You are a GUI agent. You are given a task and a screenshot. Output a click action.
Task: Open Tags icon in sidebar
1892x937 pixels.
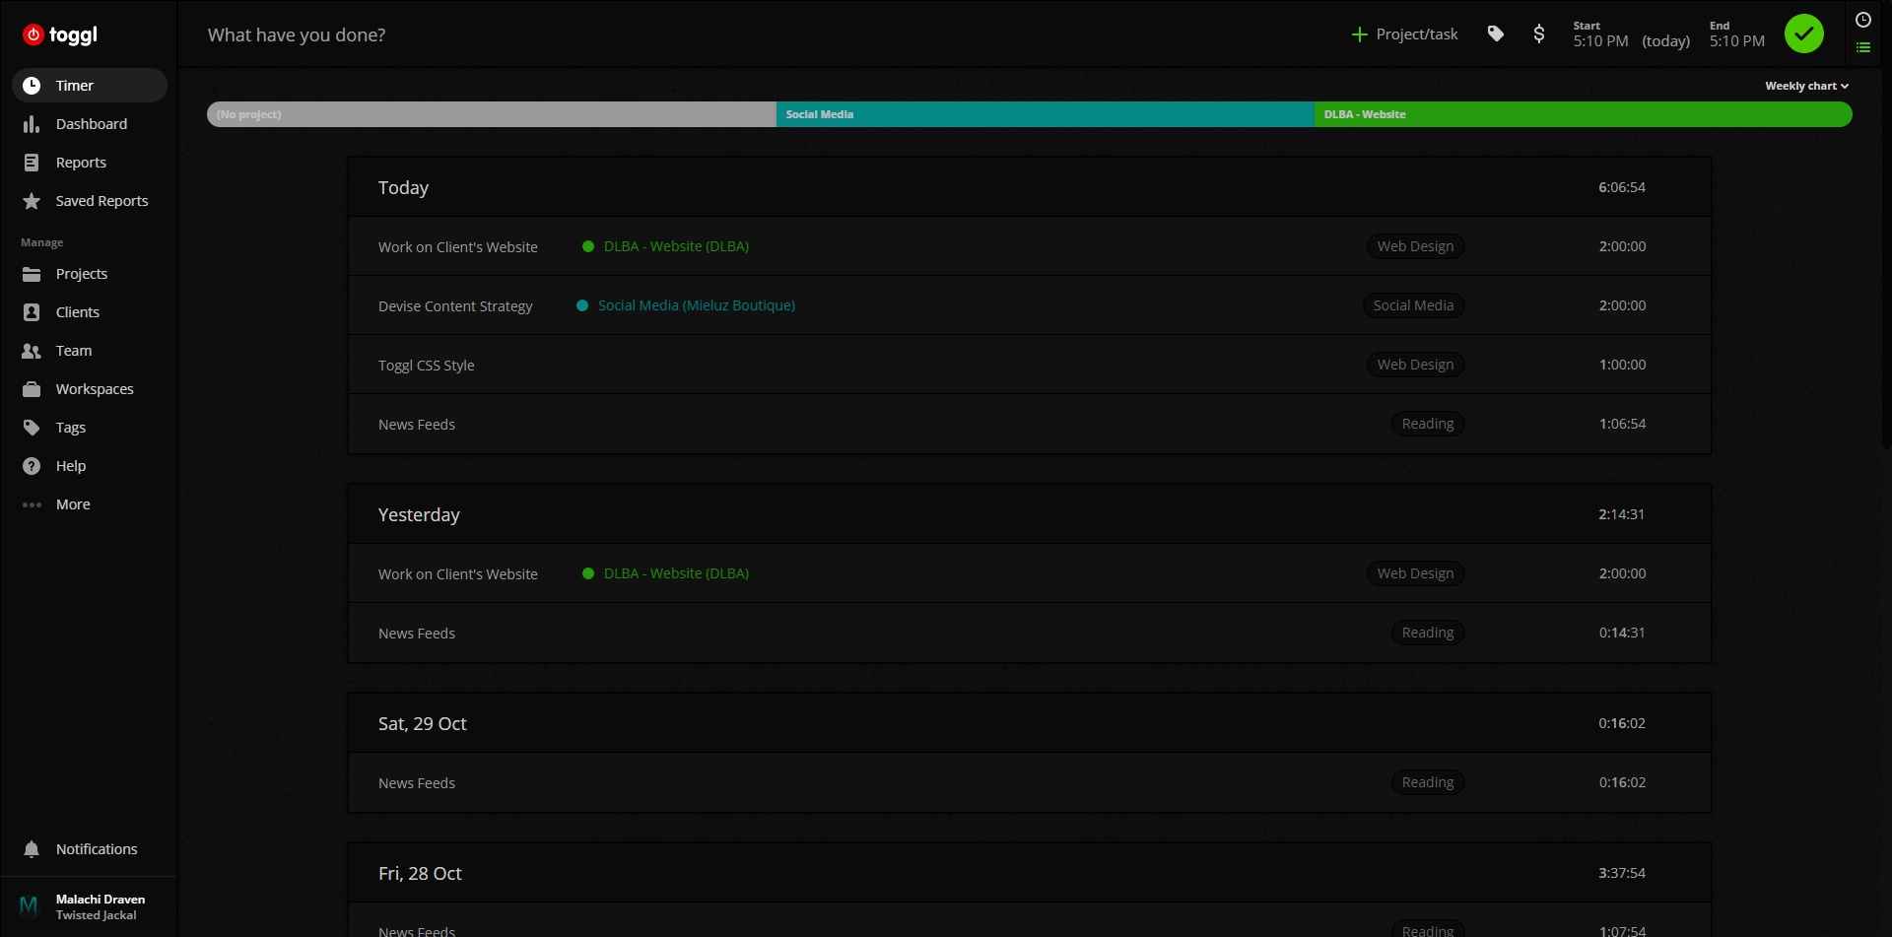[32, 428]
